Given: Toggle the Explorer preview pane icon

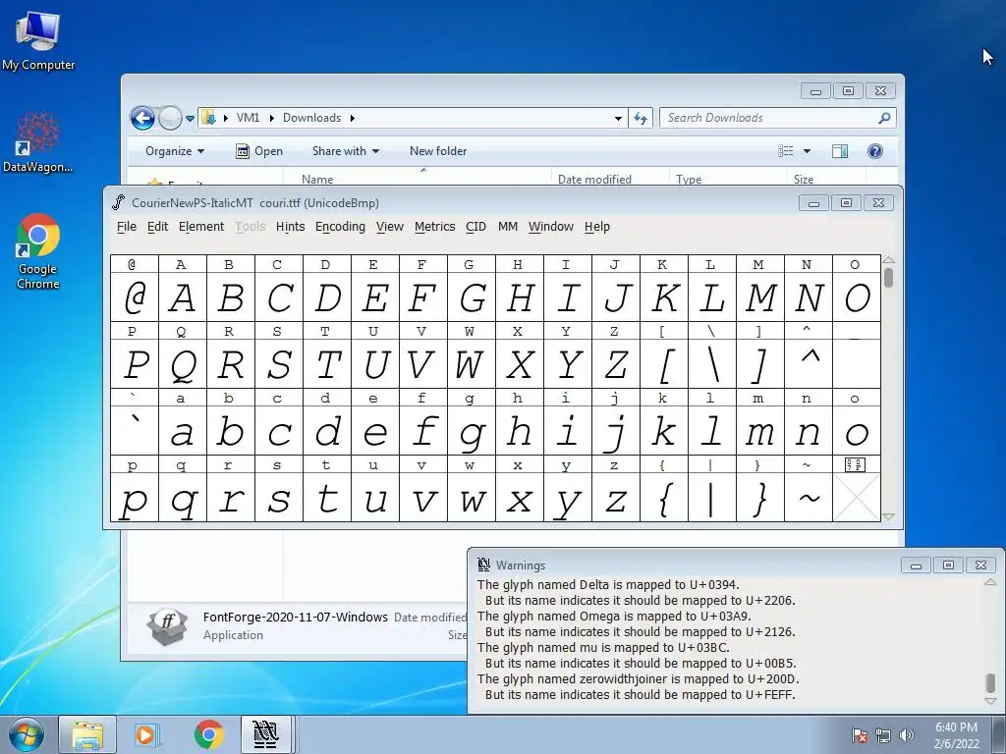Looking at the screenshot, I should tap(840, 151).
